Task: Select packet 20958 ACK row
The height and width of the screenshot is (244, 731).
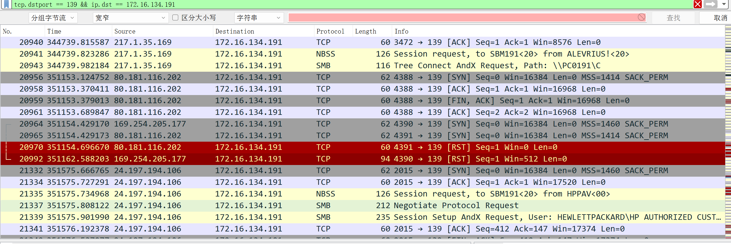Action: coord(363,89)
